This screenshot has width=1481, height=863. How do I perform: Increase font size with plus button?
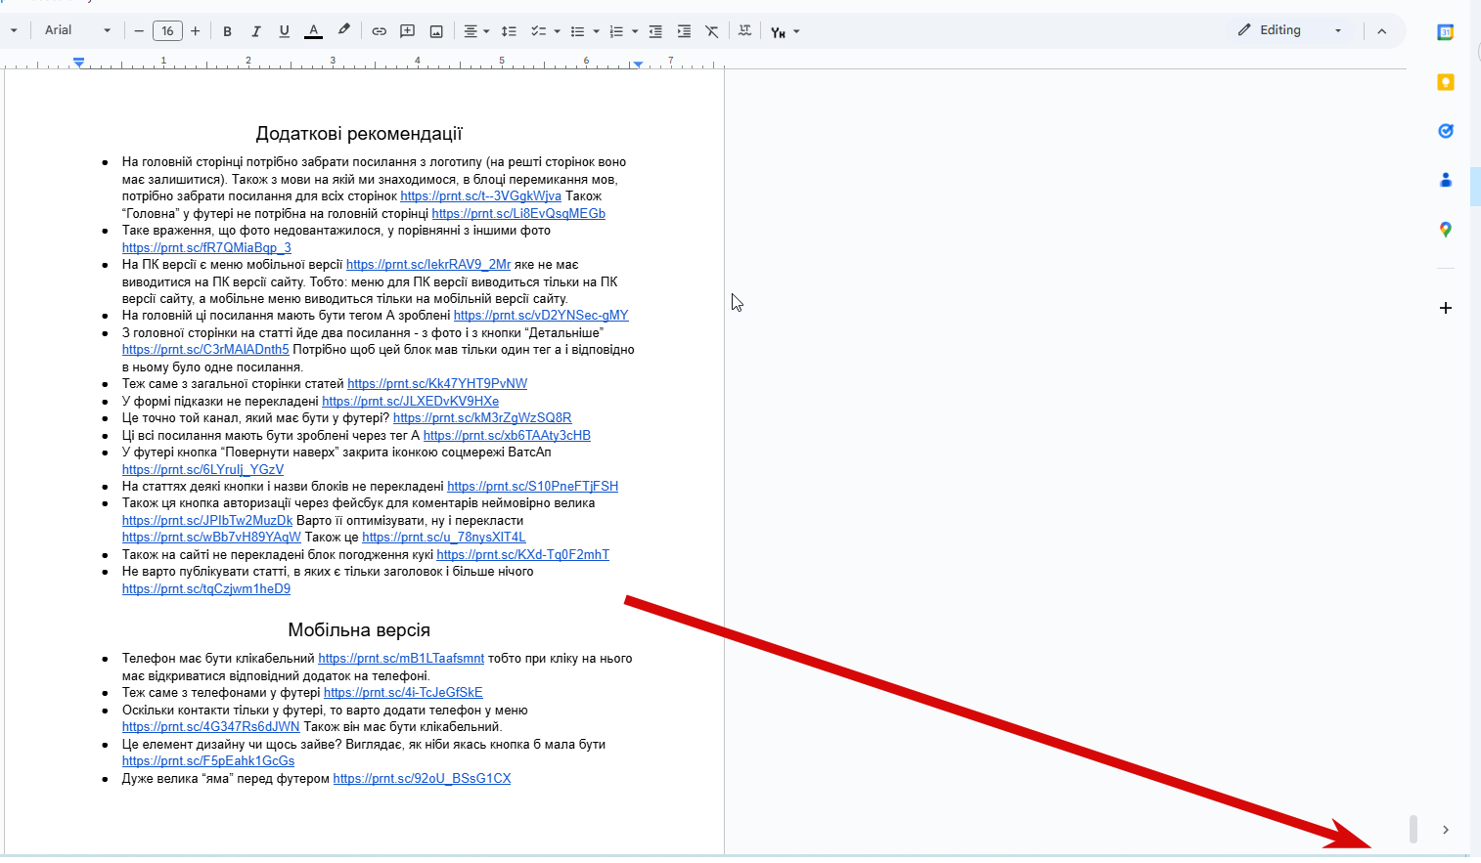tap(196, 31)
